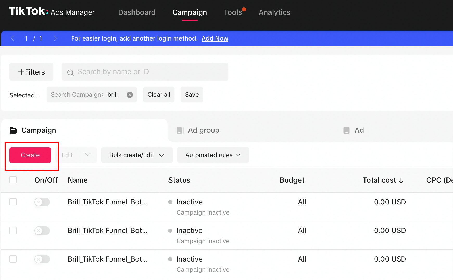The width and height of the screenshot is (453, 280).
Task: Click the Add Now link
Action: click(x=215, y=38)
